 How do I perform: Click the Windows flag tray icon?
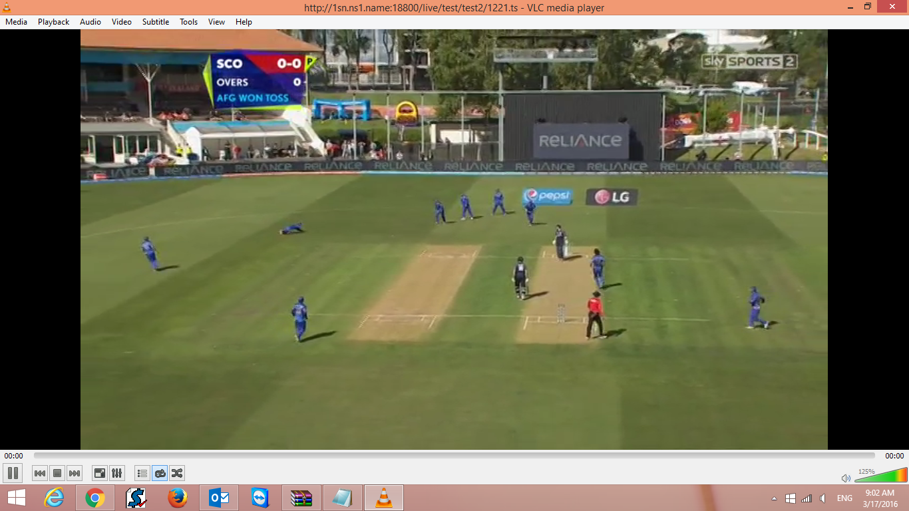tap(791, 498)
